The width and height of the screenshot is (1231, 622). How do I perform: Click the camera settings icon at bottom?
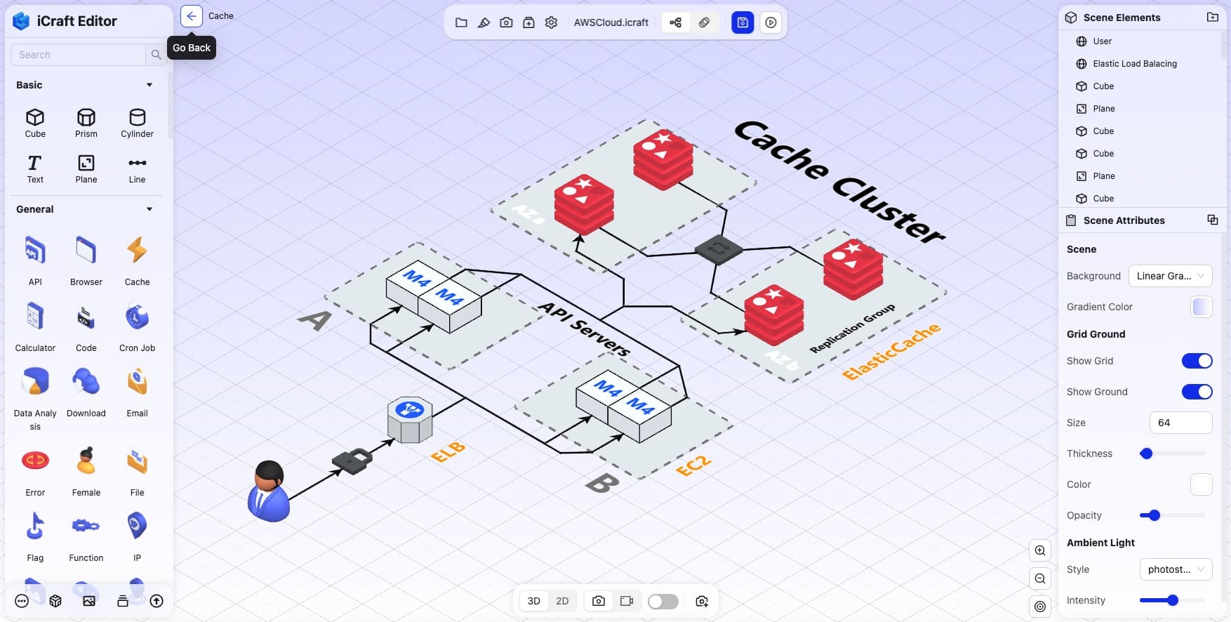pos(702,601)
